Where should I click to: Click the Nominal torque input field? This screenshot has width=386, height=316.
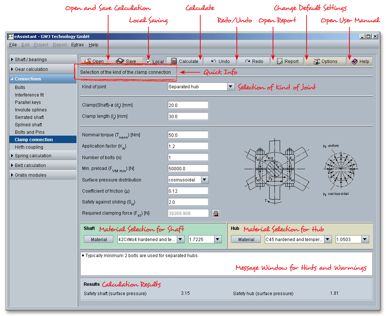188,135
